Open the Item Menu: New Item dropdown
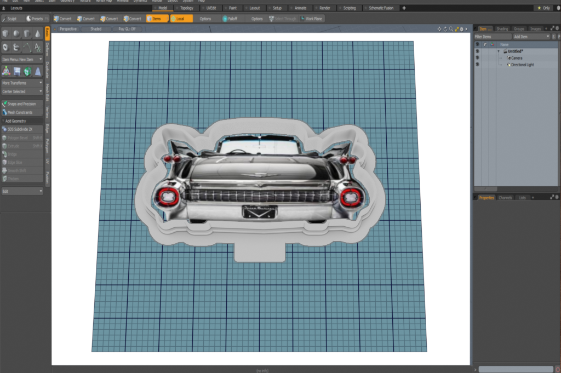 pos(22,59)
